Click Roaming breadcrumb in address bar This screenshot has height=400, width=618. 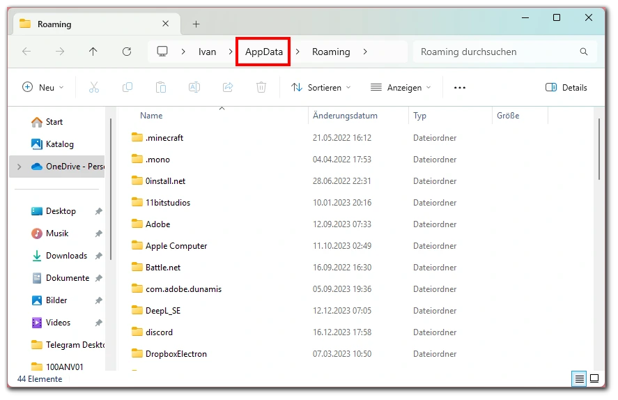click(331, 52)
